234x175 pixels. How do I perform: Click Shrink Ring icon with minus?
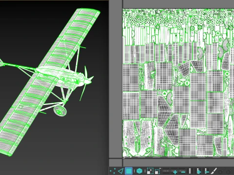tap(207, 171)
